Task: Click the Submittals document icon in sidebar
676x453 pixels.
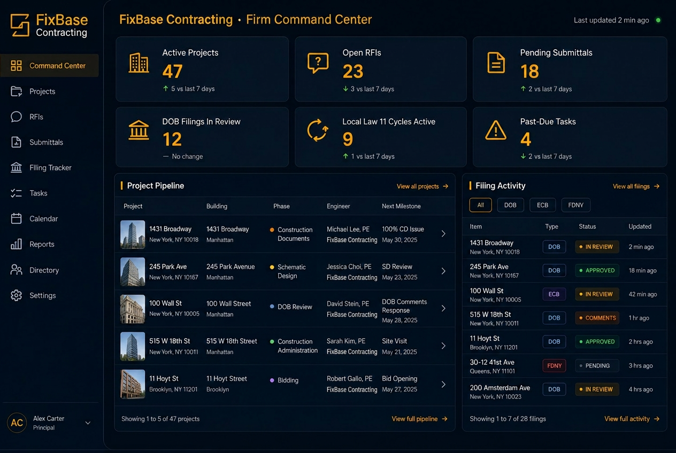Action: tap(17, 142)
